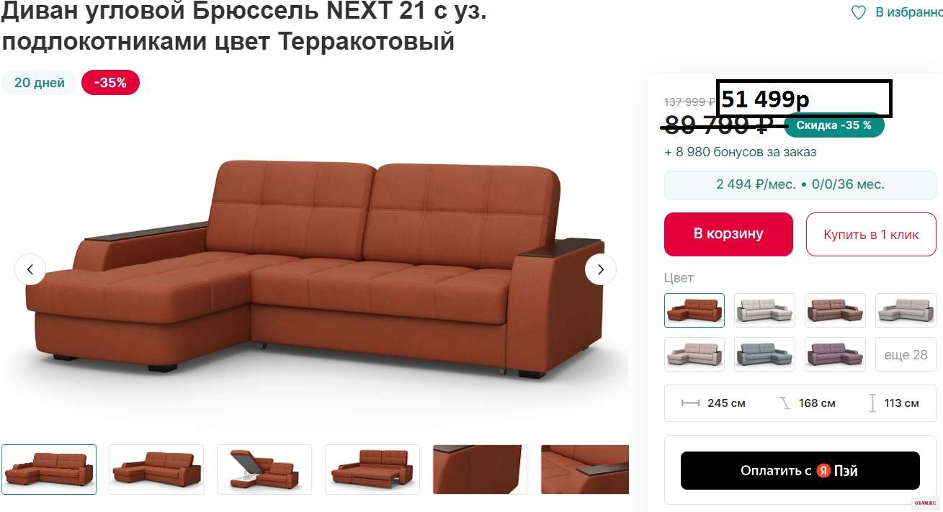Choose the white sofa color option
943x512 pixels.
pos(764,310)
